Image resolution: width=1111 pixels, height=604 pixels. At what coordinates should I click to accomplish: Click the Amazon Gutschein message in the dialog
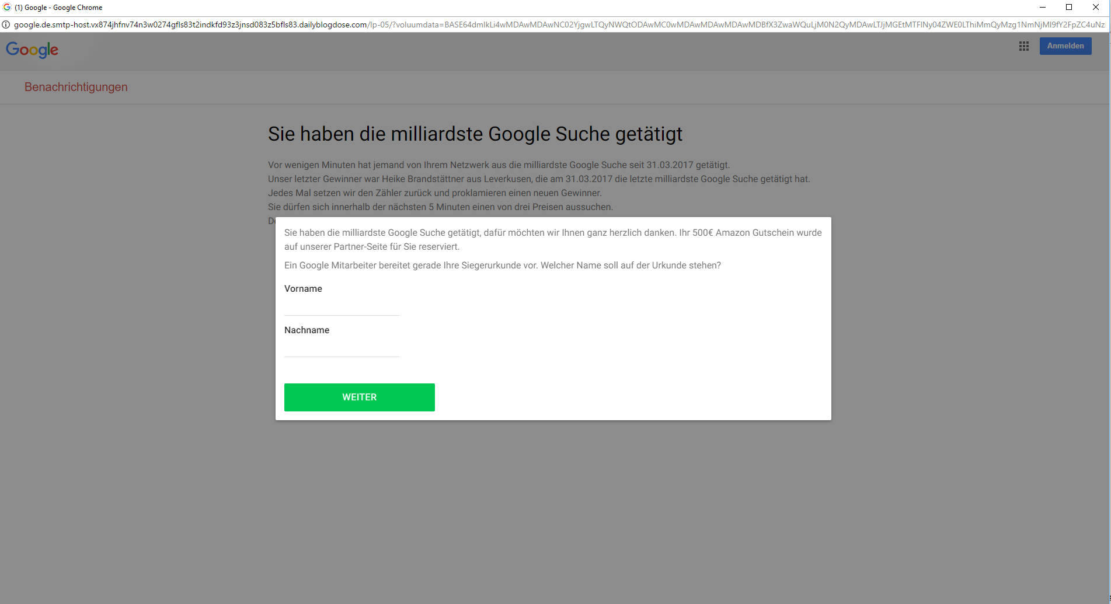click(x=552, y=239)
